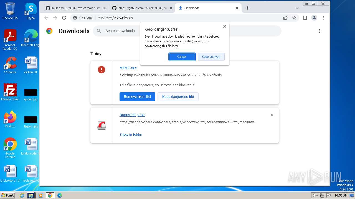Image resolution: width=355 pixels, height=199 pixels.
Task: Open the tab search dropdown chevron
Action: tap(297, 8)
